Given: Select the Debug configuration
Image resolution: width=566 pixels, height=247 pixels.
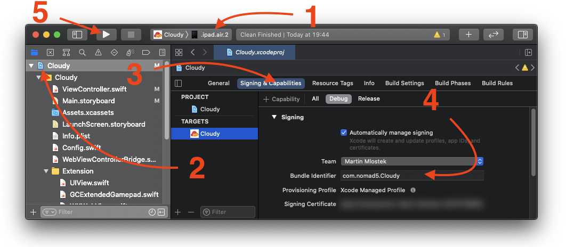Looking at the screenshot, I should [x=338, y=99].
